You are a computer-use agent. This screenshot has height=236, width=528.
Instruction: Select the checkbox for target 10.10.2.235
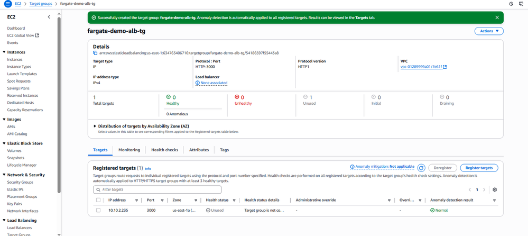(x=98, y=211)
